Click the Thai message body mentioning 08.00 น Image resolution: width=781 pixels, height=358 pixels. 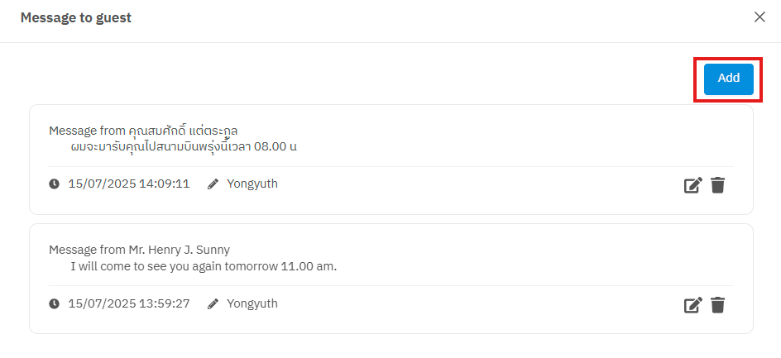(184, 147)
